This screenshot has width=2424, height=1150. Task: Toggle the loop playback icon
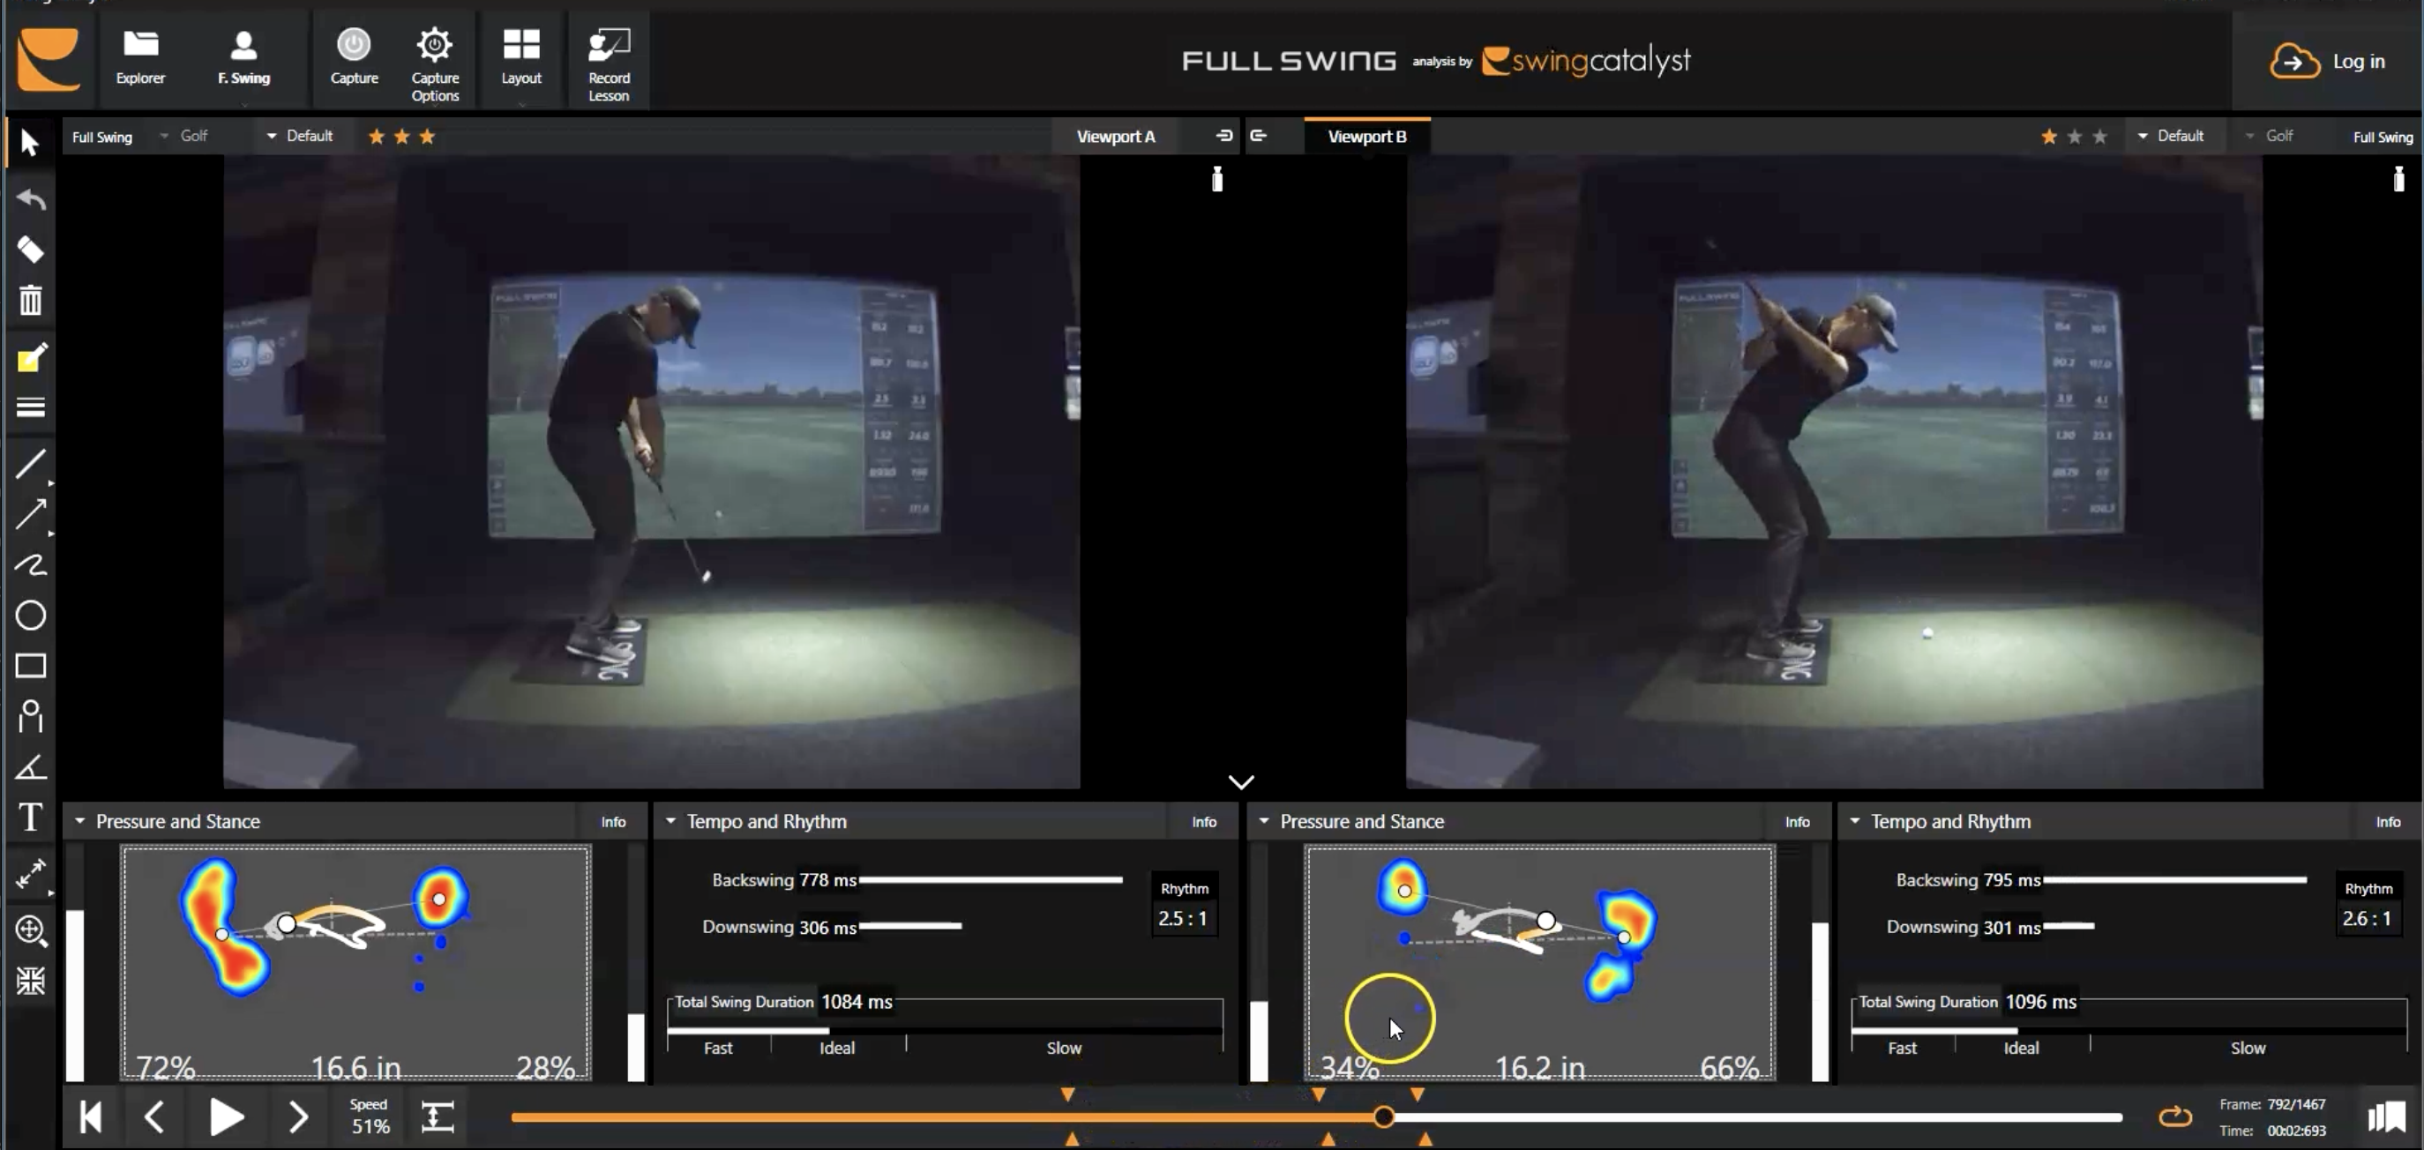tap(2174, 1117)
